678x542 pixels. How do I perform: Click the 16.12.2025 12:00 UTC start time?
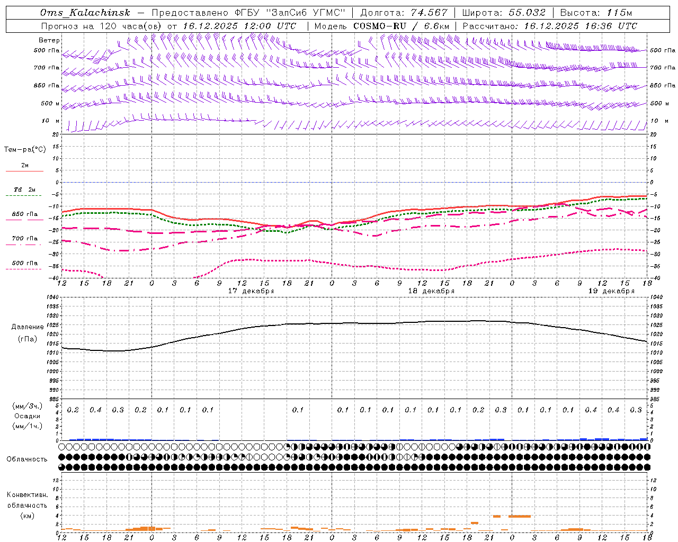tap(239, 26)
